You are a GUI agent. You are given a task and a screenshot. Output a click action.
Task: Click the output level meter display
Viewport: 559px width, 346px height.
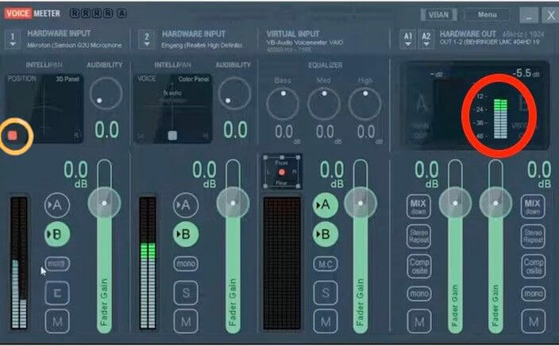(x=500, y=119)
